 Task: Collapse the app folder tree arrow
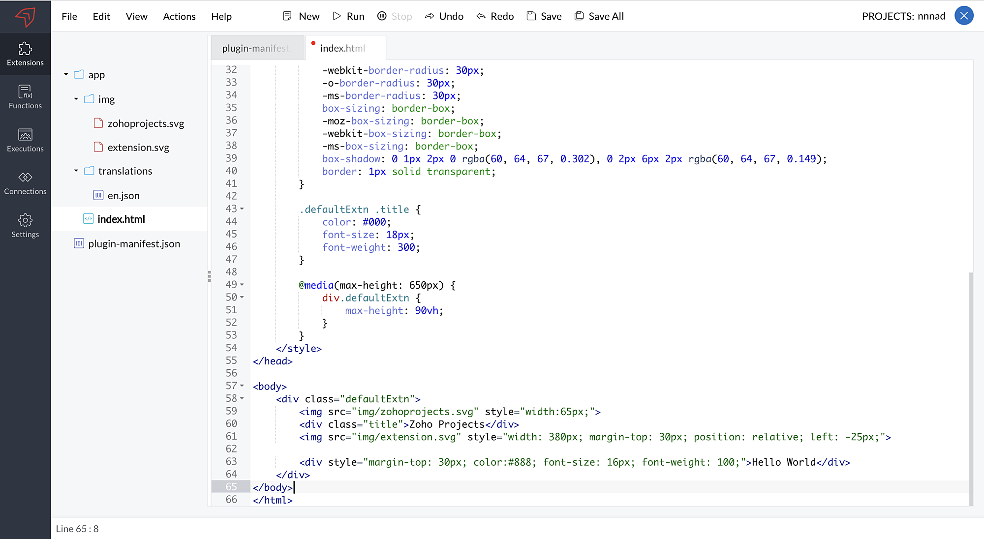click(x=66, y=75)
